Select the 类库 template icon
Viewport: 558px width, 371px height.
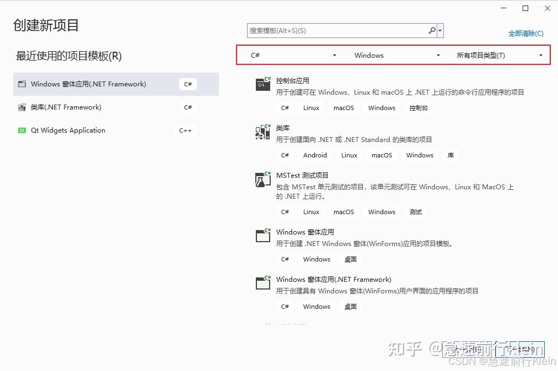262,132
